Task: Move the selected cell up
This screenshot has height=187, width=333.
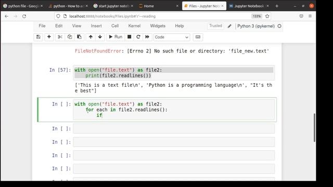Action: [x=91, y=37]
